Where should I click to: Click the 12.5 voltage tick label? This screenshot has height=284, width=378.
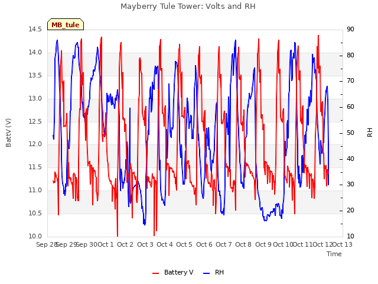coord(35,121)
